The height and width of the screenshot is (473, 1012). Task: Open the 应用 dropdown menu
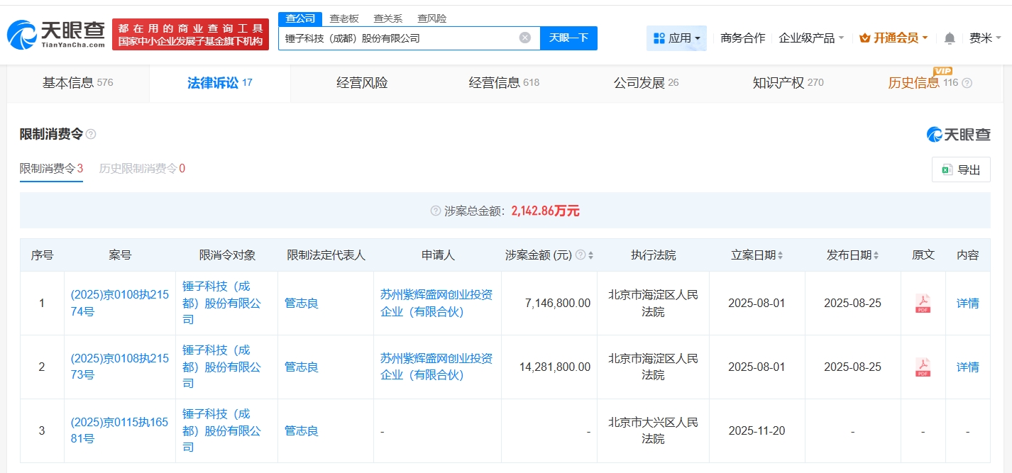tap(676, 38)
